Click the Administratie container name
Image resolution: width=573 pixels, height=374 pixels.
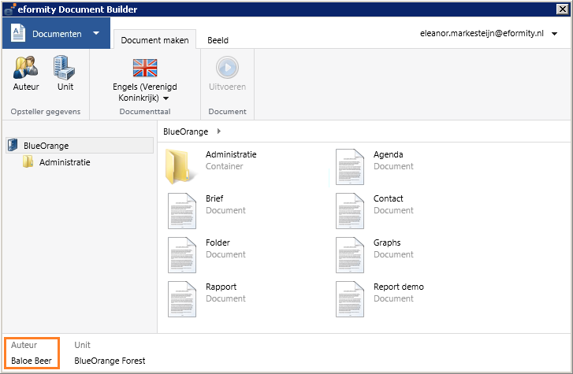[x=231, y=154]
